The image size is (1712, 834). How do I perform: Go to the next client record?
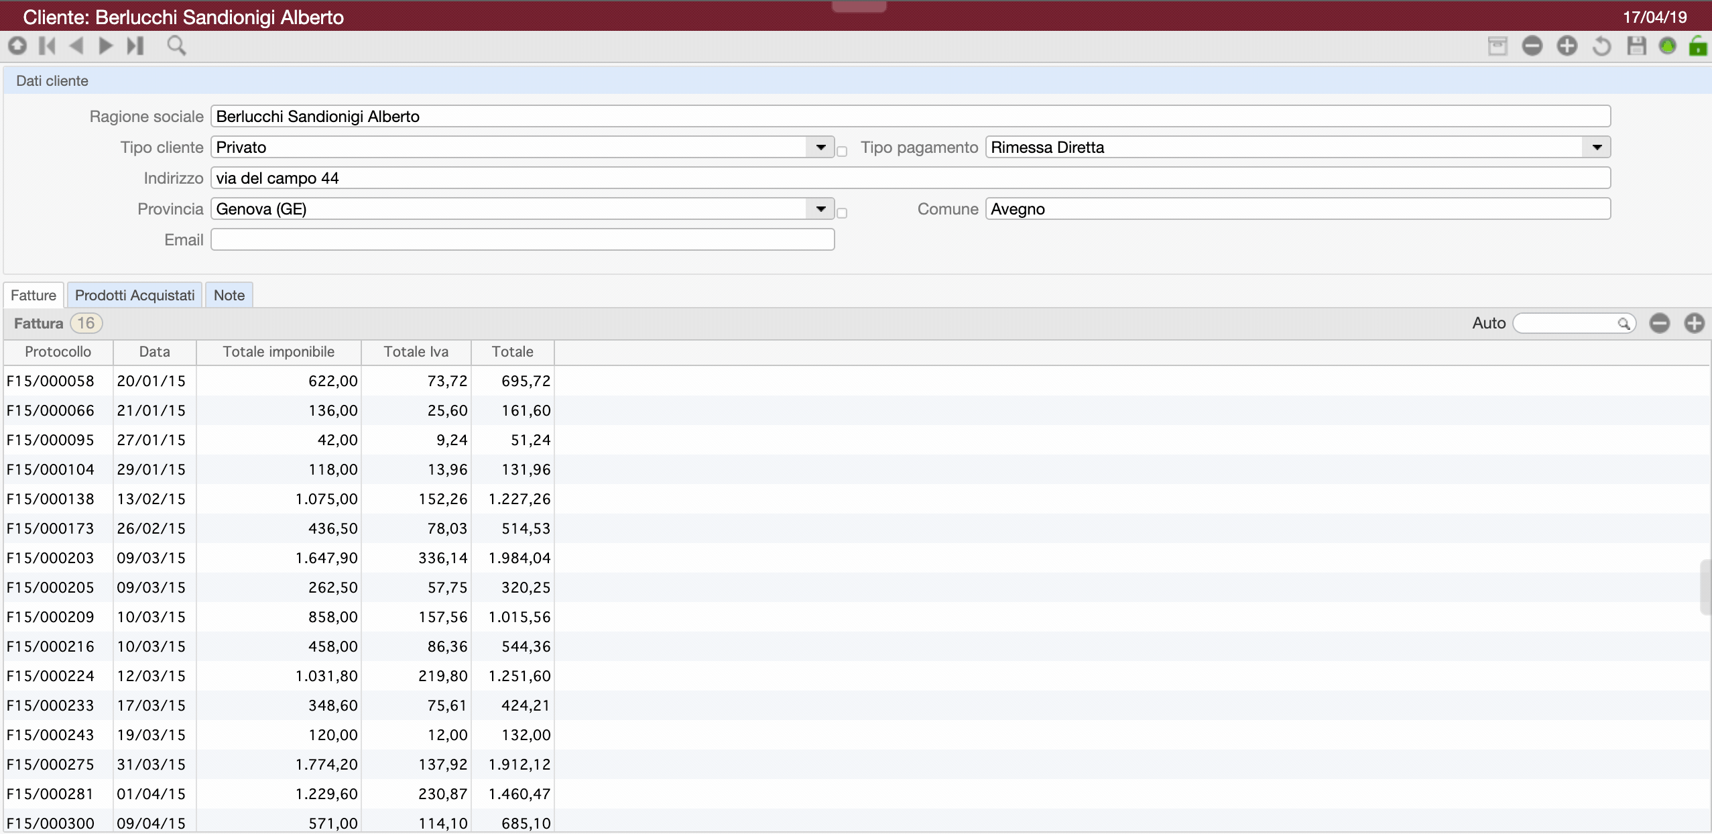[105, 46]
